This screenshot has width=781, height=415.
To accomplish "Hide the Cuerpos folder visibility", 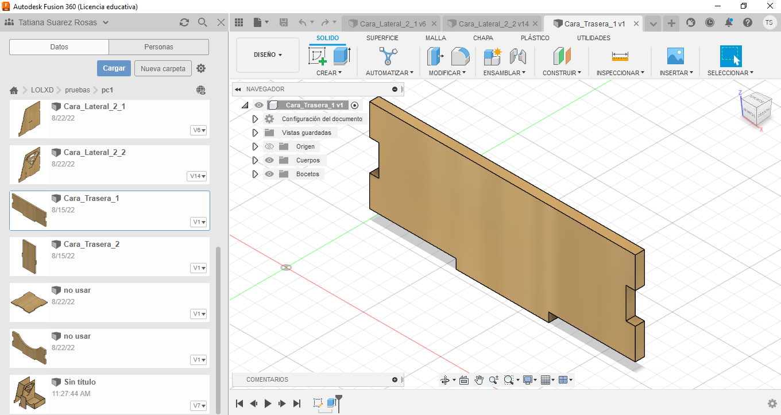I will (x=269, y=160).
